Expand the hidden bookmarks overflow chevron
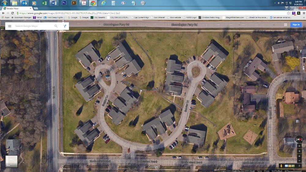306x172 pixels. [x=304, y=17]
